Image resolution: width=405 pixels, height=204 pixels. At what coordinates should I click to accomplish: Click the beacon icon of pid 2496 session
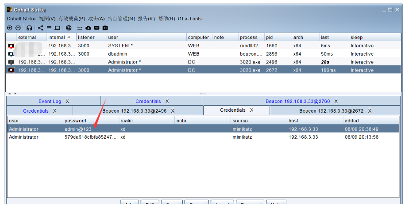coord(11,62)
